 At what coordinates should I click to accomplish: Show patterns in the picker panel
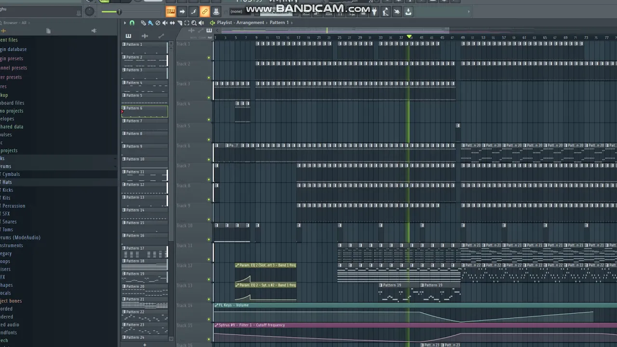128,36
